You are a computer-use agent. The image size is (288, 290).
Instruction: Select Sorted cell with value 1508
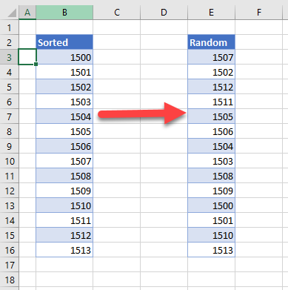click(x=64, y=176)
